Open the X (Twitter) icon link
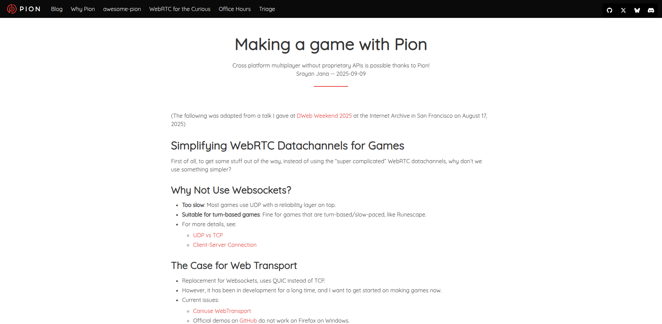The width and height of the screenshot is (662, 324). 623,10
